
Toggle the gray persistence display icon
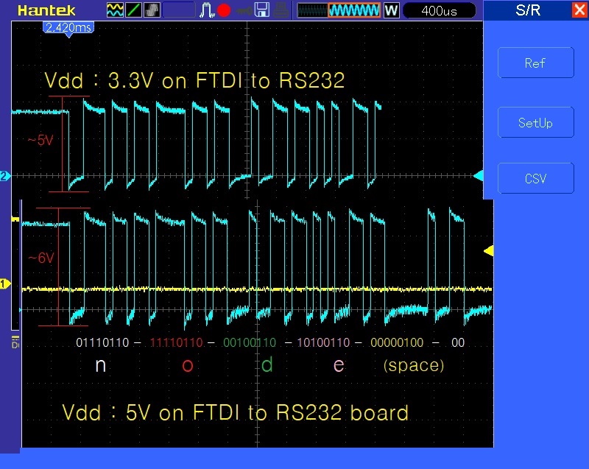pyautogui.click(x=152, y=10)
